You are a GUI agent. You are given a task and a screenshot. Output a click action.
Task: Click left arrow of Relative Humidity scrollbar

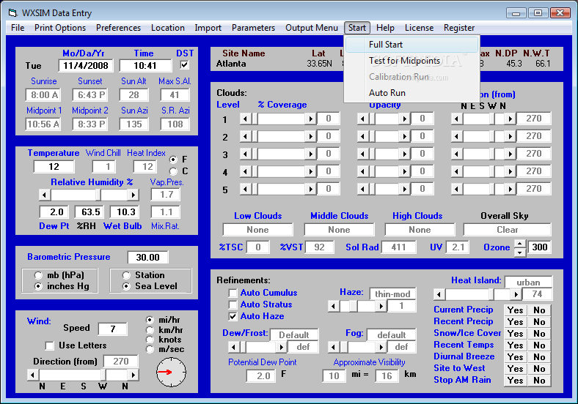point(45,195)
